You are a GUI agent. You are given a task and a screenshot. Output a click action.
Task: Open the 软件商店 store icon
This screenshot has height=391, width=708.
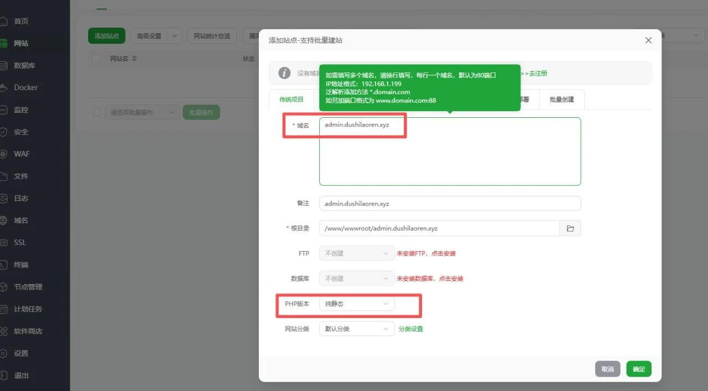(x=3, y=331)
